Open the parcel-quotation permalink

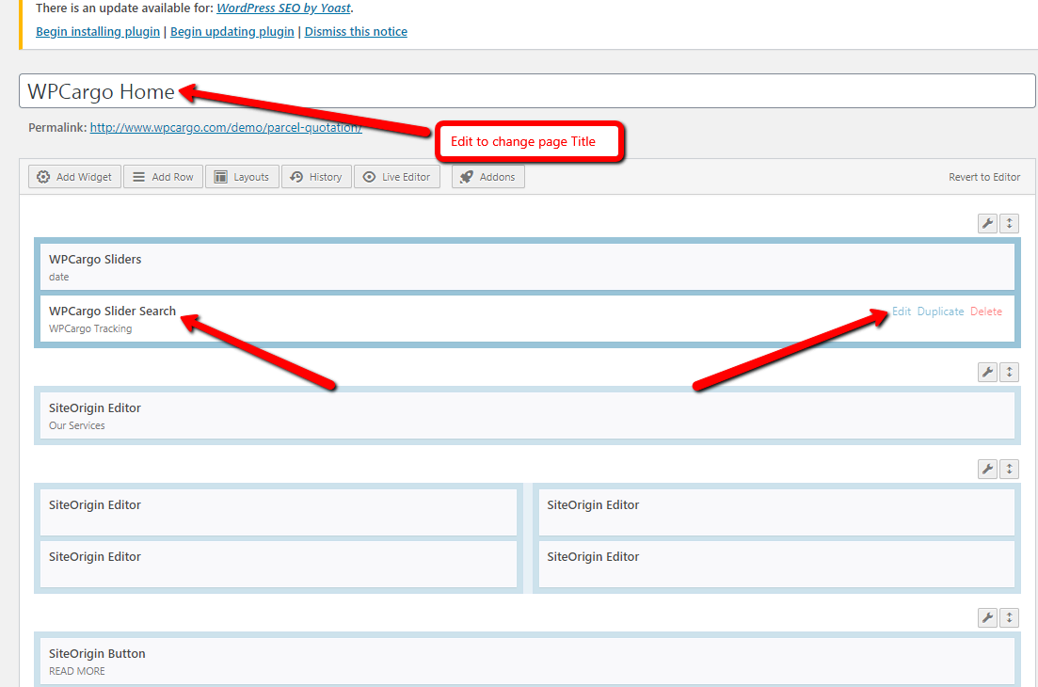click(x=226, y=127)
